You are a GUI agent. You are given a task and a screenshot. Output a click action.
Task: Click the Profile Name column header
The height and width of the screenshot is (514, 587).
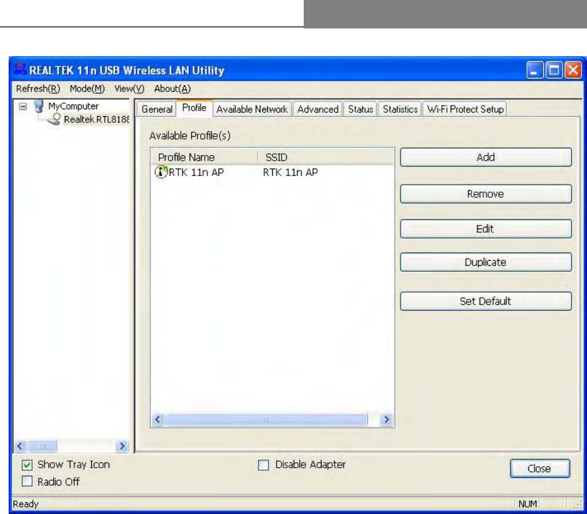[x=204, y=157]
